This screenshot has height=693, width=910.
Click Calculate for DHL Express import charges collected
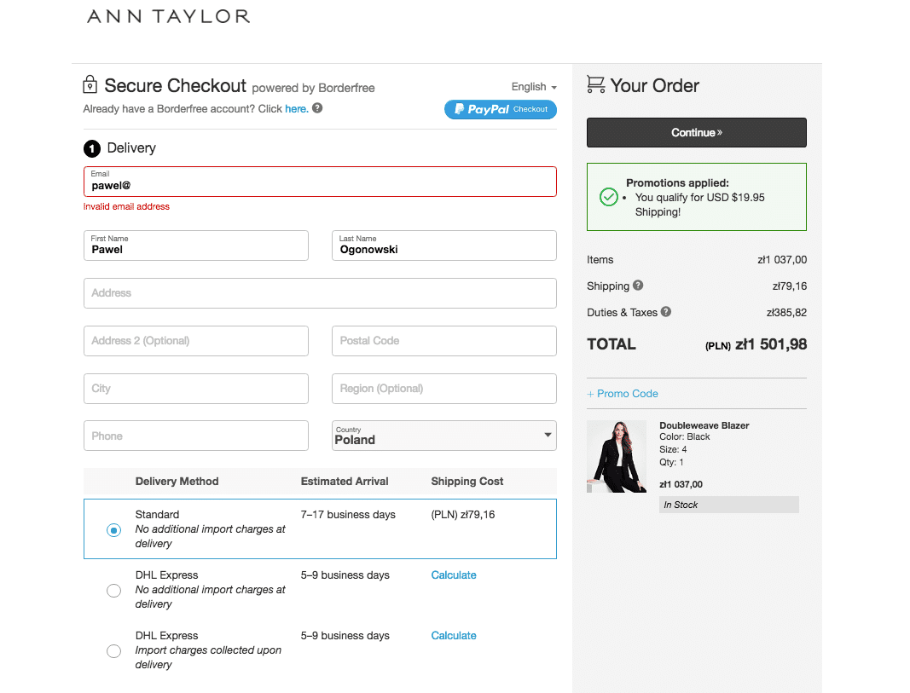coord(453,636)
